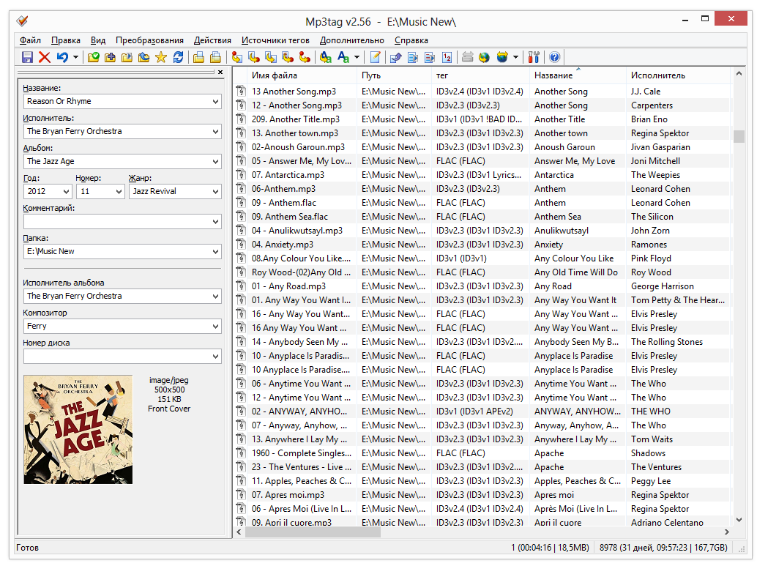Click the folder with green checkmark icon
The image size is (757, 566).
click(93, 57)
